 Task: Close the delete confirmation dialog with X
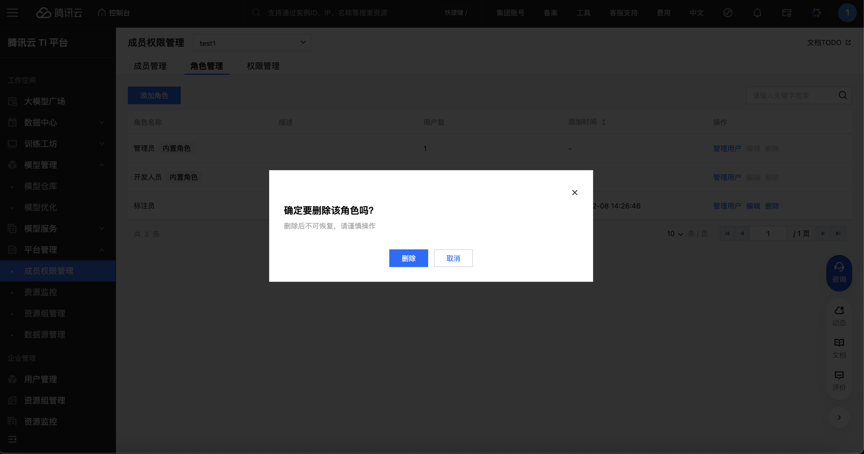[x=575, y=193]
